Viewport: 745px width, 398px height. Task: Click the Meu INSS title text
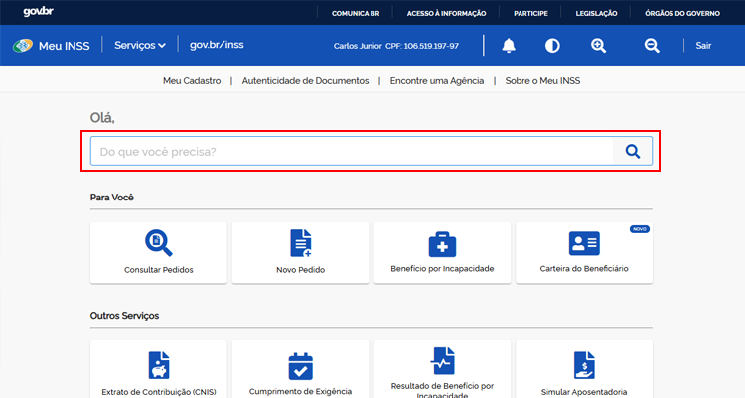pos(65,46)
